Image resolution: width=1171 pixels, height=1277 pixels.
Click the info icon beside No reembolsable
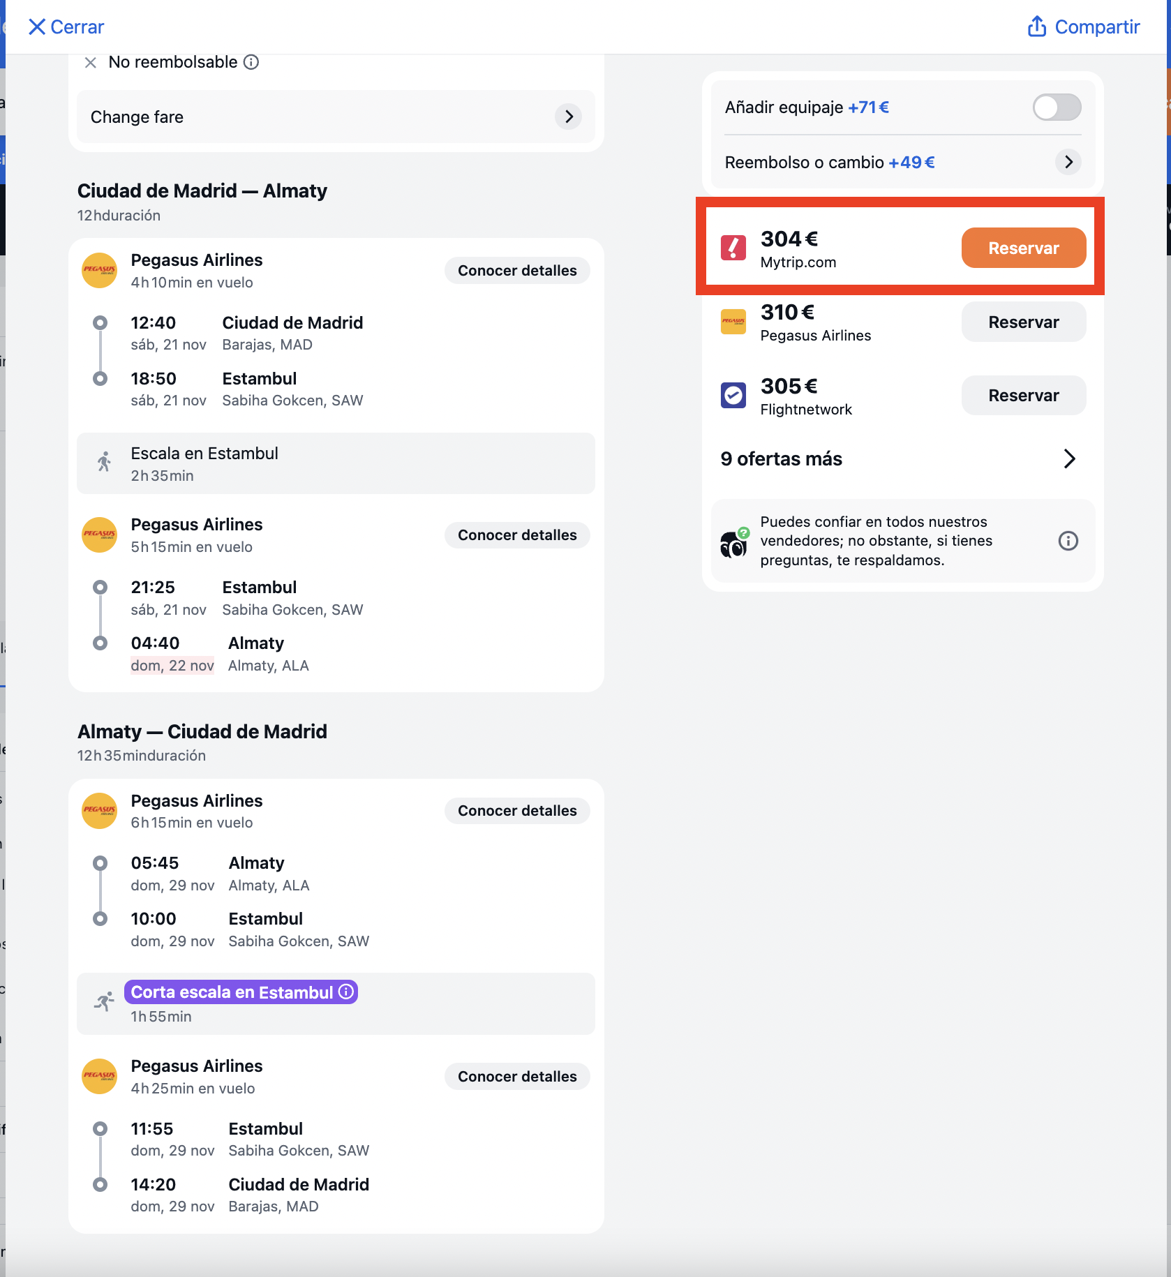coord(251,62)
